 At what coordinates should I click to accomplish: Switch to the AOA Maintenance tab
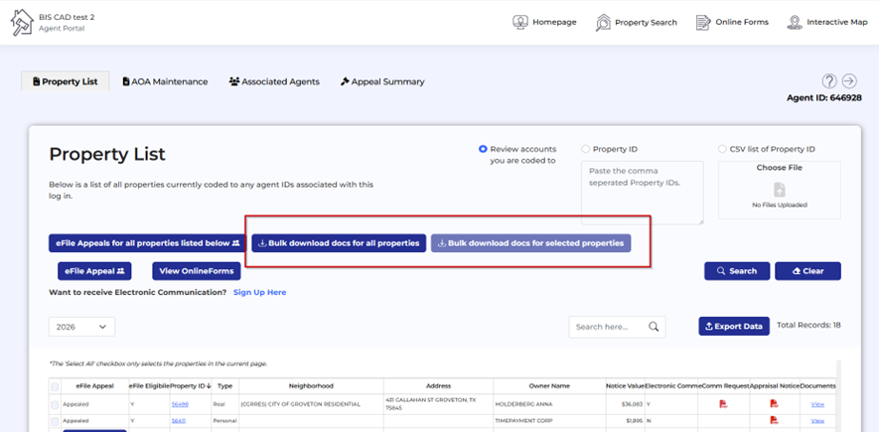point(164,81)
